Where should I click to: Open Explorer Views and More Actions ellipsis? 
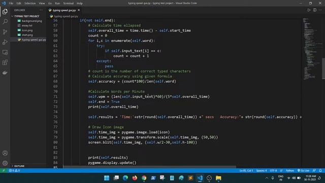click(x=41, y=10)
